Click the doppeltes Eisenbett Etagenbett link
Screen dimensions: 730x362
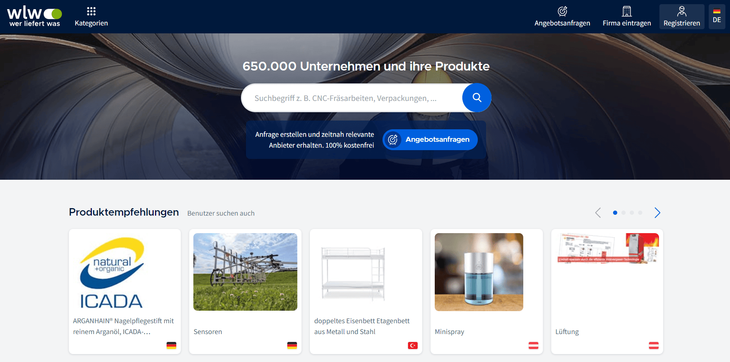click(362, 326)
